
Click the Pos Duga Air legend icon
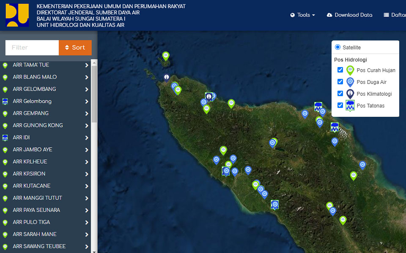[350, 82]
